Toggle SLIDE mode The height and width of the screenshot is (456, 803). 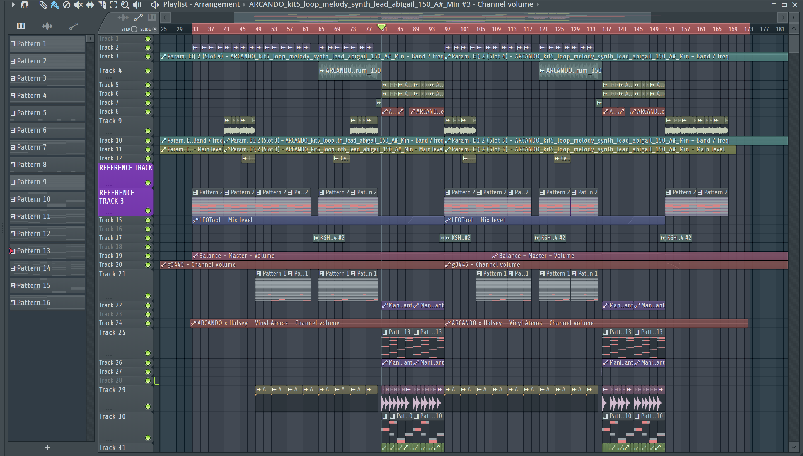[155, 29]
